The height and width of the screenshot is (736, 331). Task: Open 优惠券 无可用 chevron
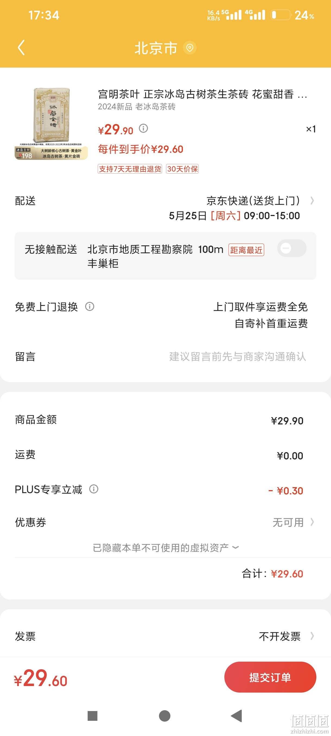[312, 522]
